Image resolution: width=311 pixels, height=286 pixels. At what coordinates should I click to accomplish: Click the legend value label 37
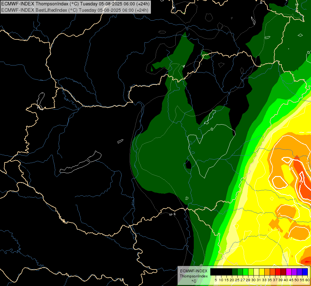(275, 280)
